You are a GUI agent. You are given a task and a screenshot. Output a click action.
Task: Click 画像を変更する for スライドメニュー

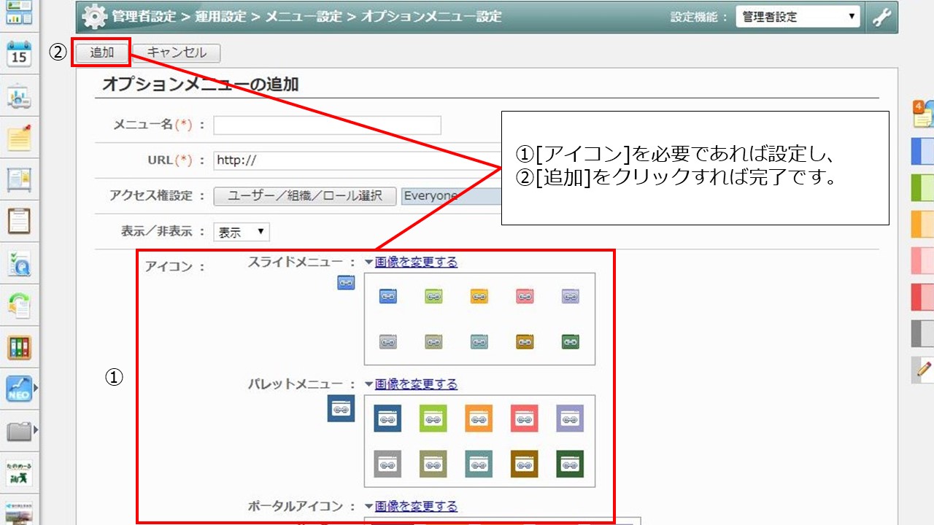click(x=416, y=262)
